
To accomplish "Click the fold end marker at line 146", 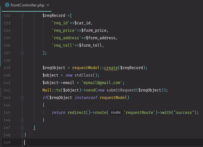I will tap(22, 120).
